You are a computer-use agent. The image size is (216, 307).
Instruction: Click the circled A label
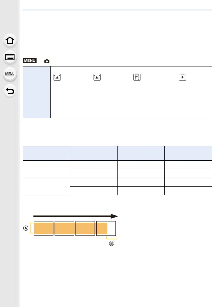[x=26, y=228]
